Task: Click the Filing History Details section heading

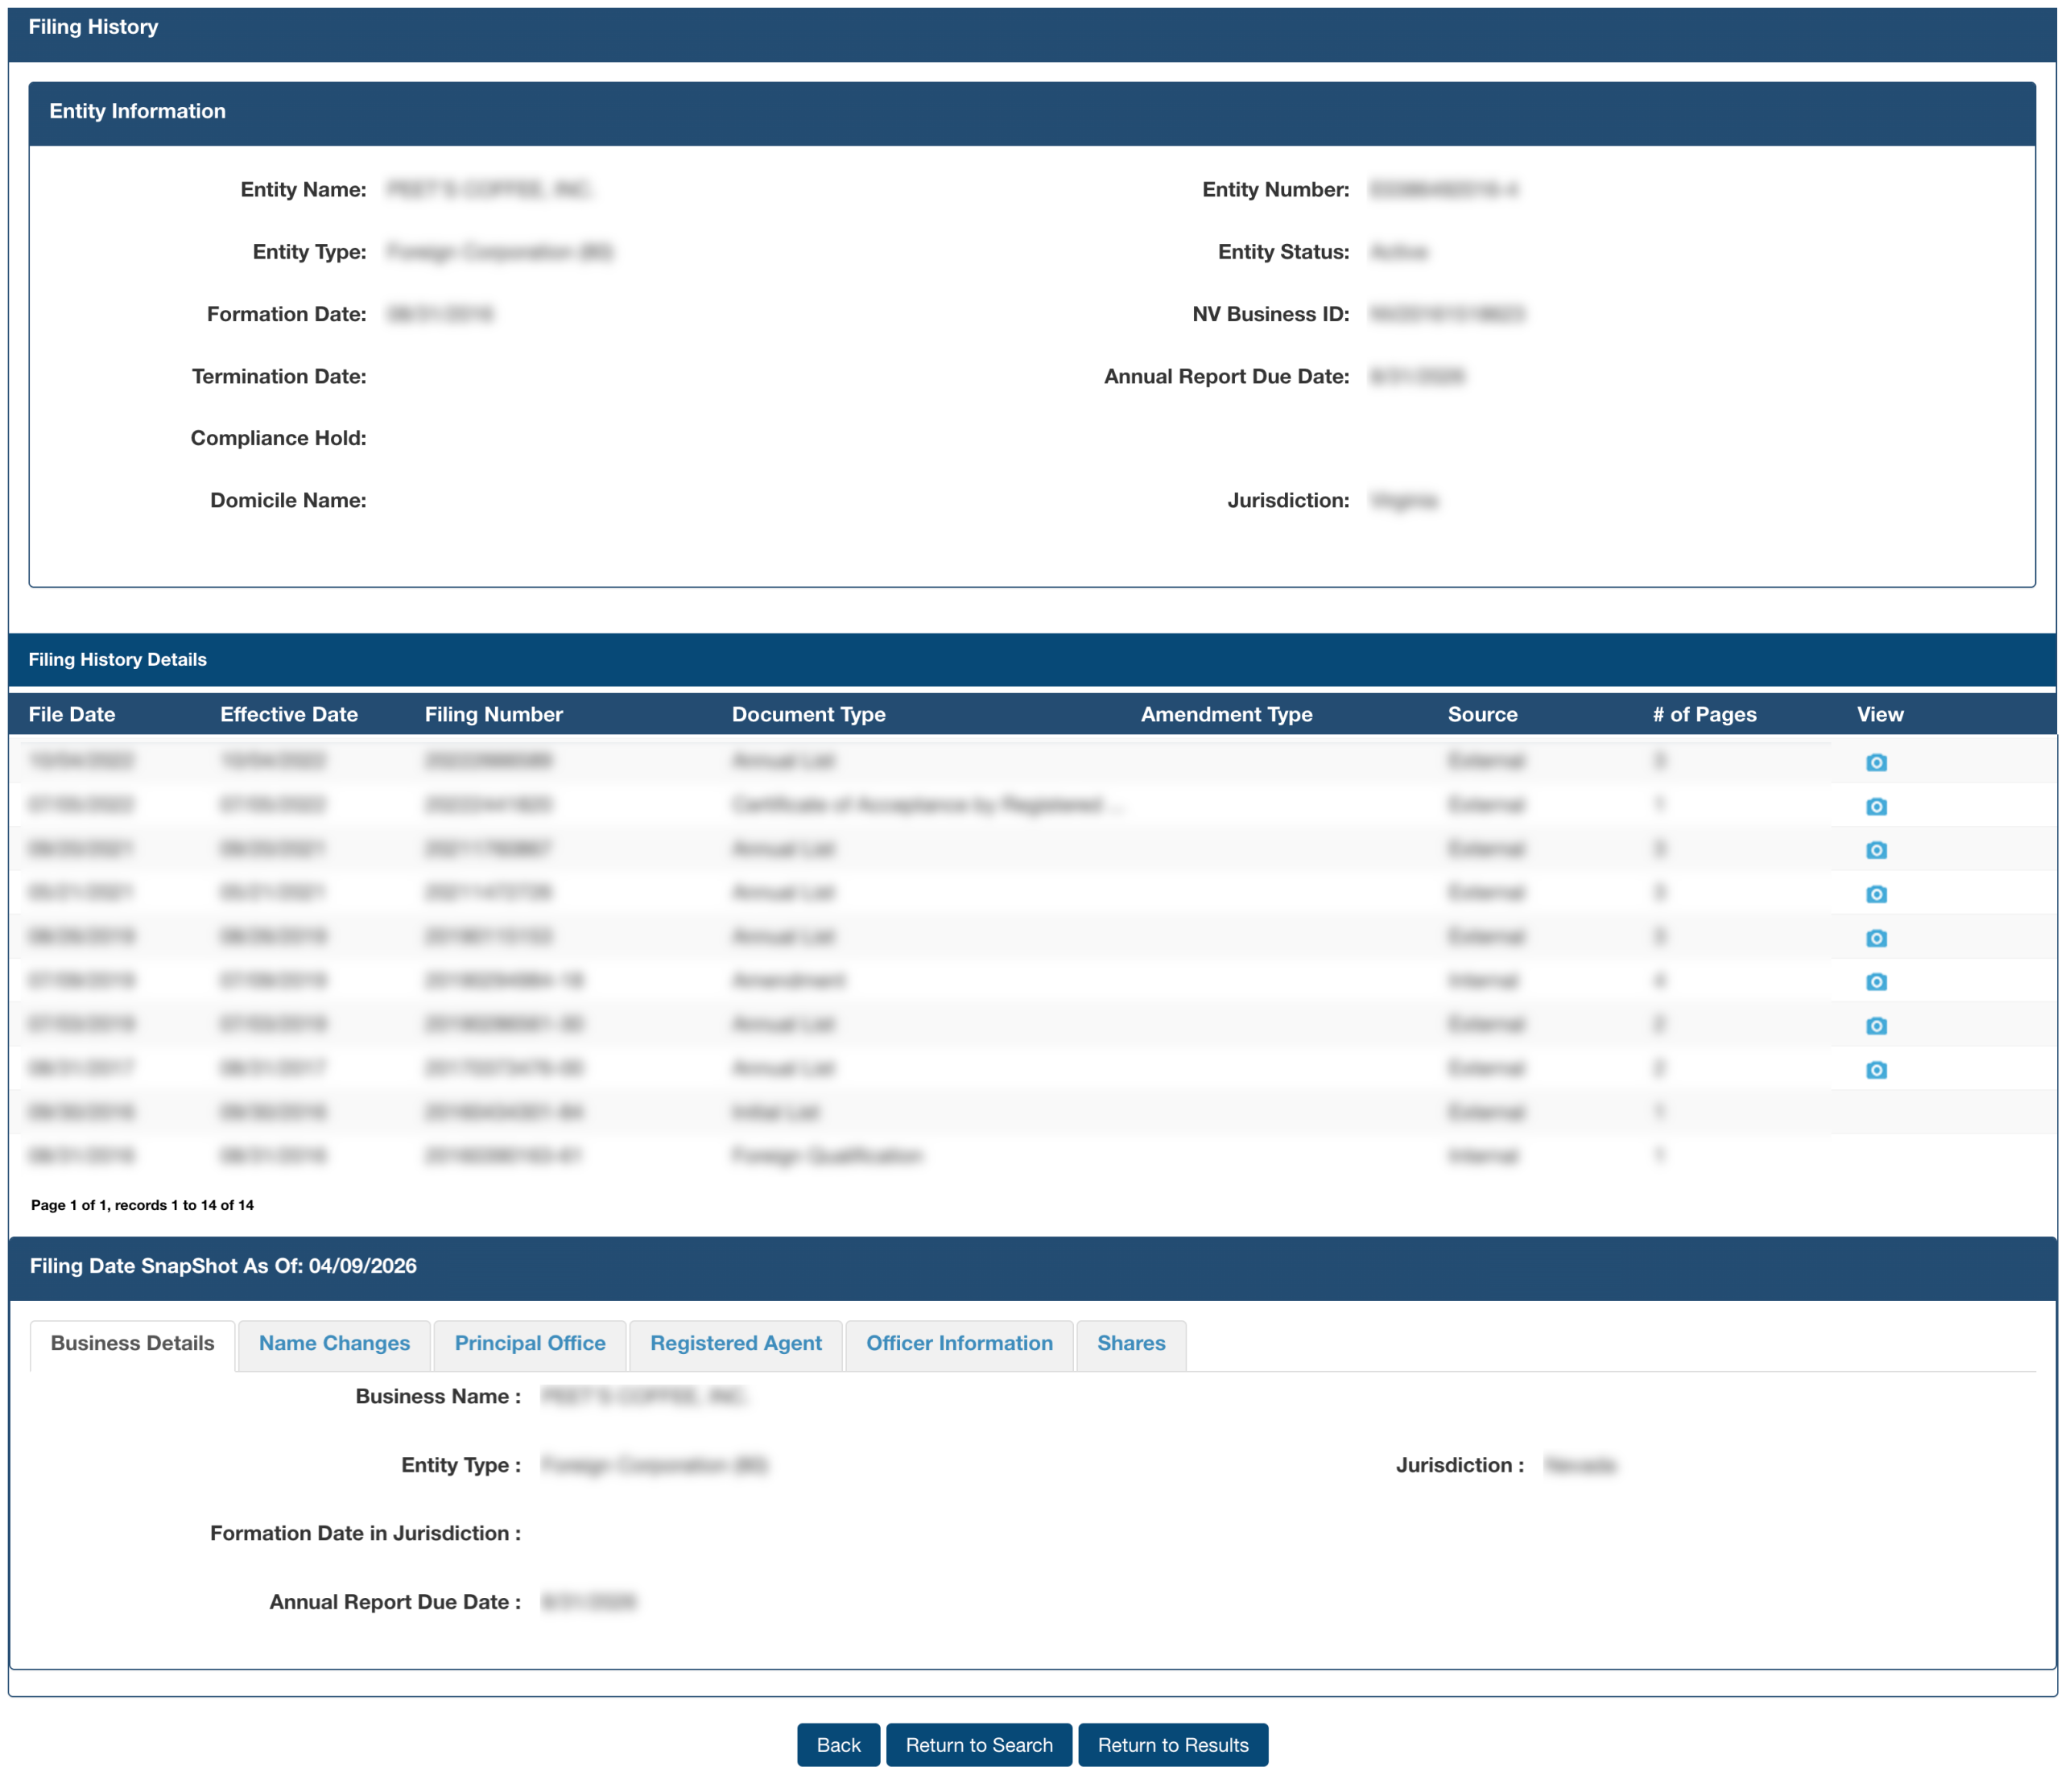Action: pos(117,660)
